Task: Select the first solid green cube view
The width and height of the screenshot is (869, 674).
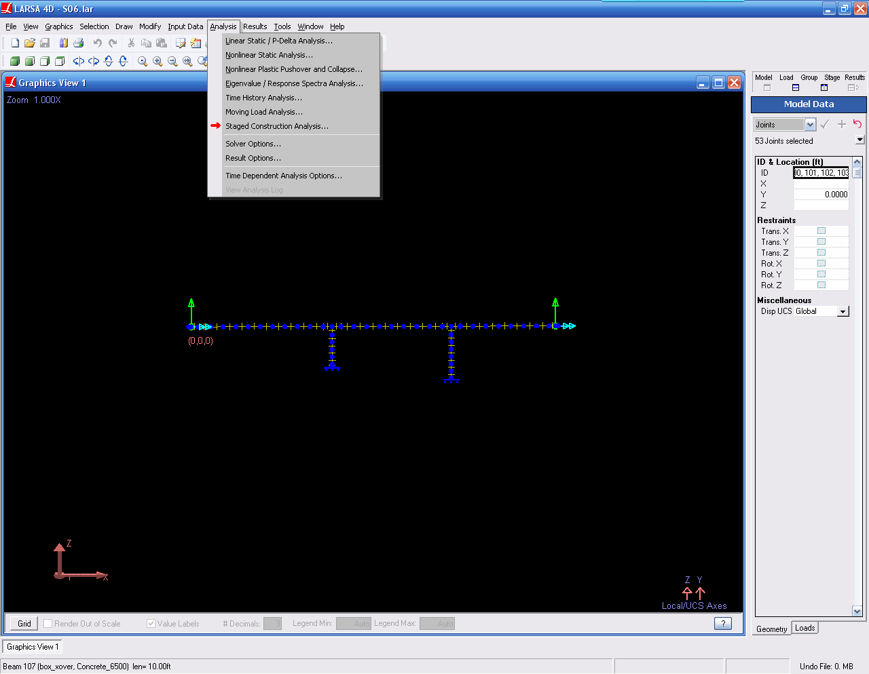Action: point(15,61)
